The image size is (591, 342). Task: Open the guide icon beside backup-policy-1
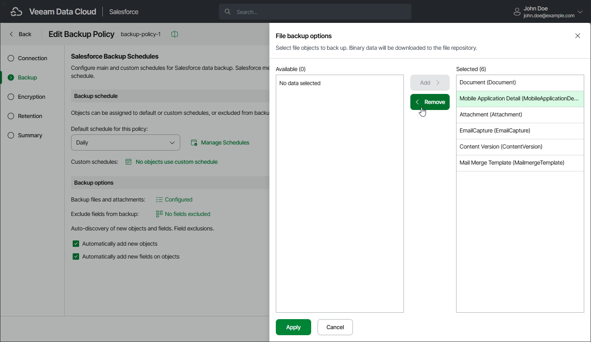[175, 34]
